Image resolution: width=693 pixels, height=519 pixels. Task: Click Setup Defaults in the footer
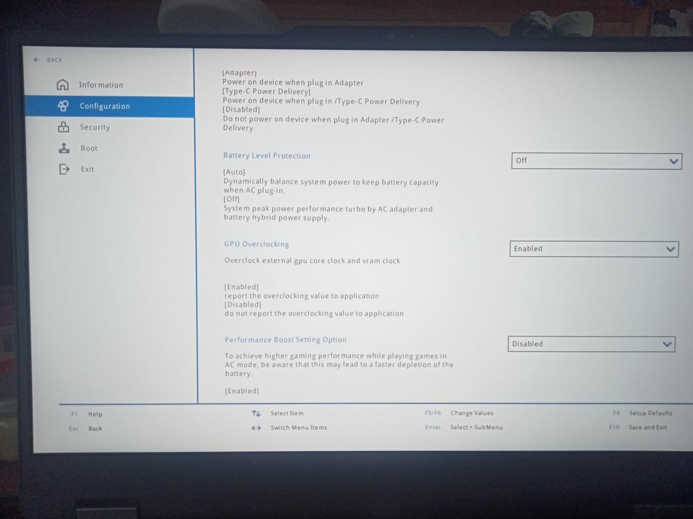642,413
